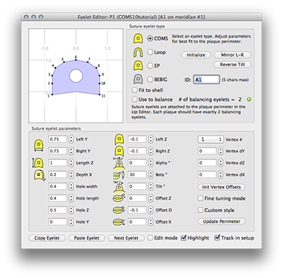The image size is (283, 278).
Task: Click the Paste Eyelet button
Action: pos(86,238)
